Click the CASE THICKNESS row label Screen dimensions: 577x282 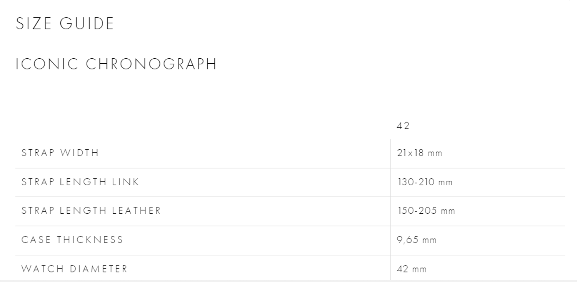[x=72, y=240]
